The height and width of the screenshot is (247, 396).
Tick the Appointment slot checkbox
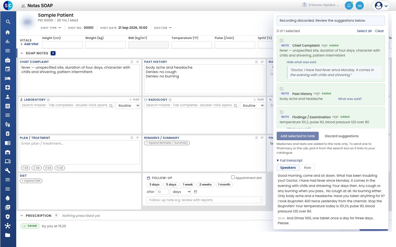(233, 177)
